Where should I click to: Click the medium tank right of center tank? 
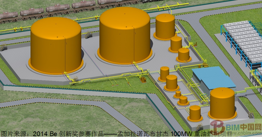pos(165,27)
